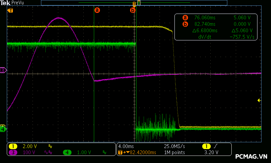
Task: Click the PreVu status label
Action: tap(18, 3)
